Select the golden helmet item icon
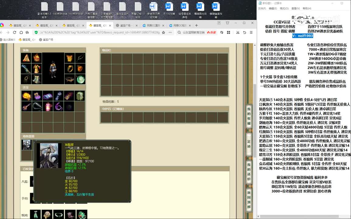351x219 pixels. [47, 214]
